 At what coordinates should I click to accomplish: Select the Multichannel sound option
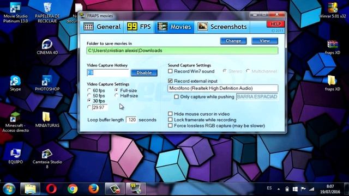(262, 71)
